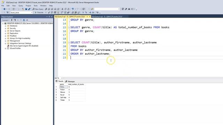
Task: Click the Save file icon
Action: 26,9
